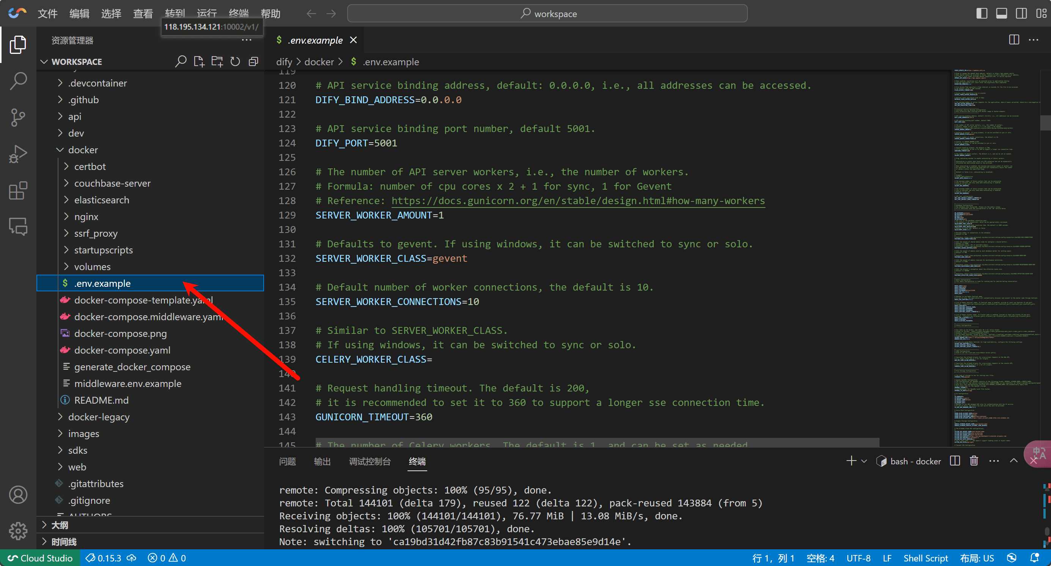Expand the nginx folder

pyautogui.click(x=86, y=217)
